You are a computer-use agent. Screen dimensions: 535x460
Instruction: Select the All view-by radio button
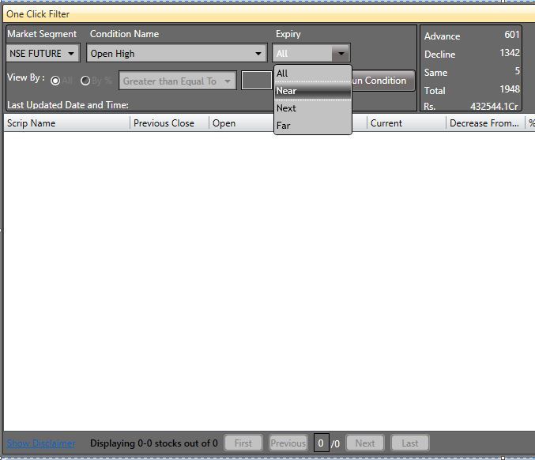(x=55, y=81)
